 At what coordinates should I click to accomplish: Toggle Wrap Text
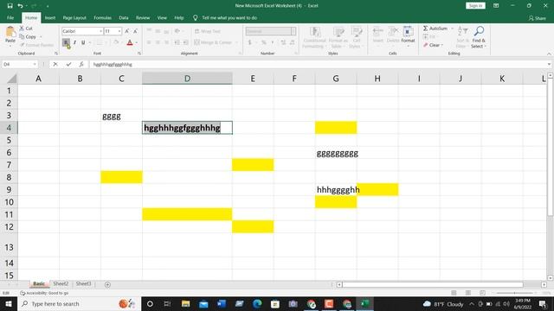[x=208, y=31]
